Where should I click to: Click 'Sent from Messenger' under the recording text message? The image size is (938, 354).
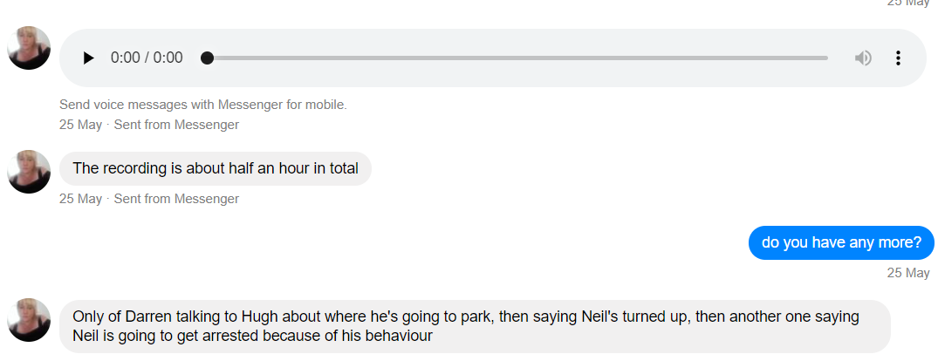tap(176, 199)
